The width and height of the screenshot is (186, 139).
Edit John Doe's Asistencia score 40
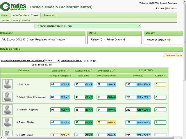click(80, 84)
